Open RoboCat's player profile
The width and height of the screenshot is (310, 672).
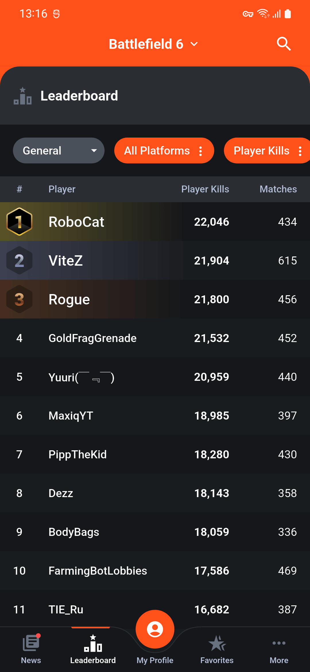pos(155,222)
